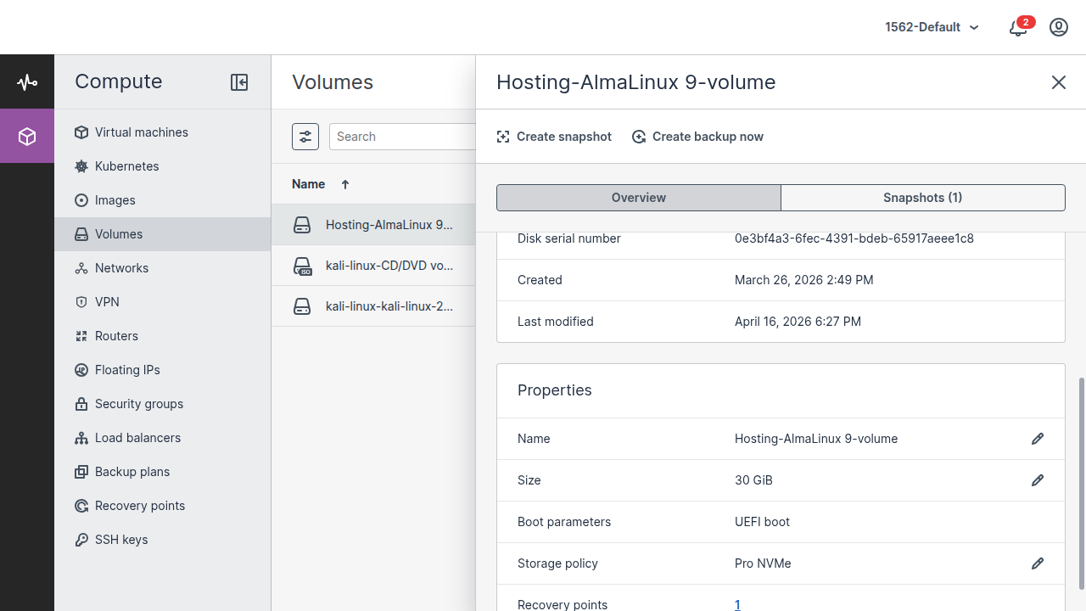Click the Load balancers icon
This screenshot has height=611, width=1086.
pyautogui.click(x=81, y=438)
